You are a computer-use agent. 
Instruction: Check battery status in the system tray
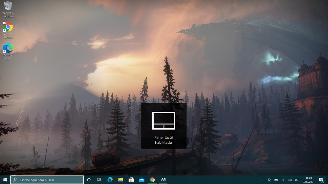tap(276, 180)
